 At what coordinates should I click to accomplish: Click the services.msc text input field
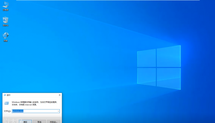tap(36, 111)
